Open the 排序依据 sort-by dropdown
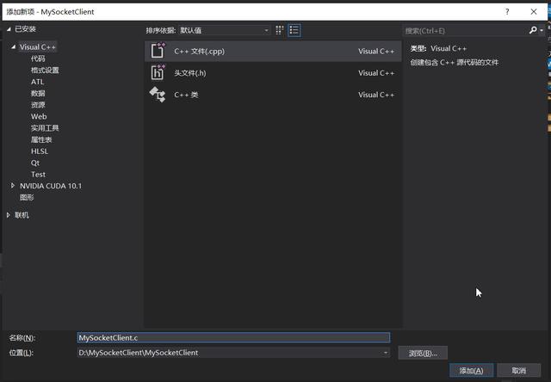Viewport: 551px width, 382px height. tap(224, 31)
